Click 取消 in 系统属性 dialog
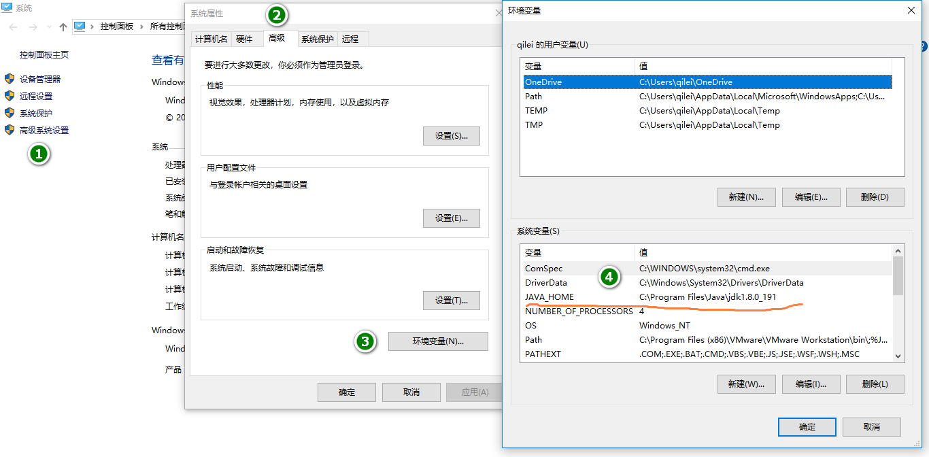Viewport: 929px width, 457px height. [x=411, y=392]
